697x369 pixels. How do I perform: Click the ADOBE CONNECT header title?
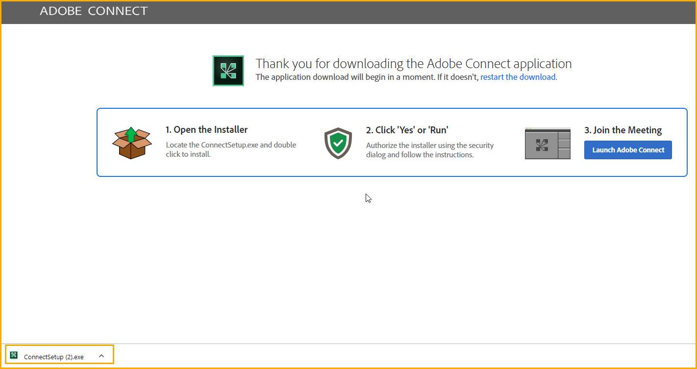tap(94, 11)
